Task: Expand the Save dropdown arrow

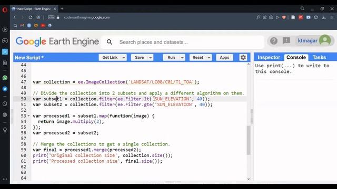Action: tap(151, 57)
